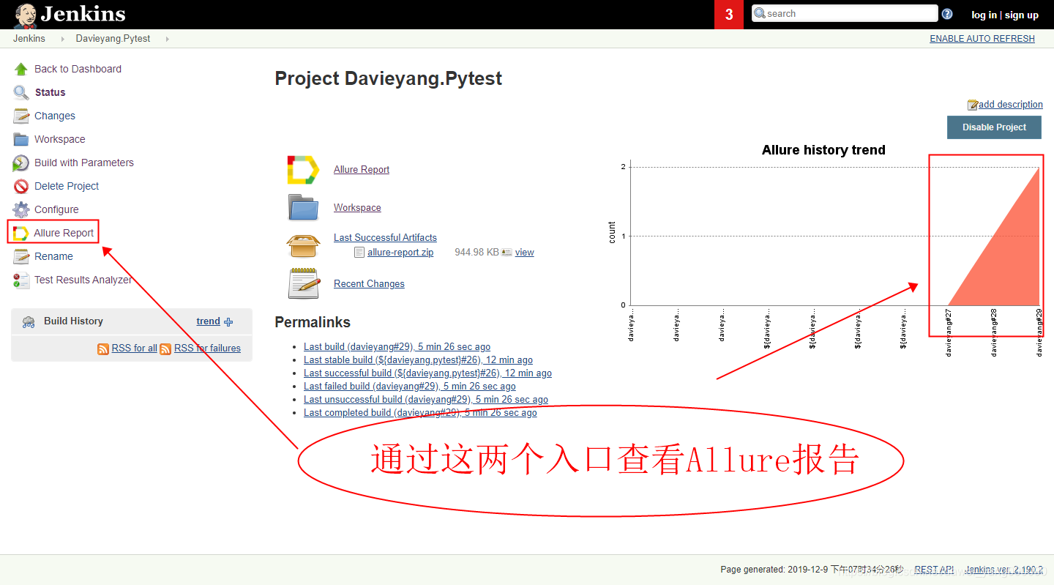The height and width of the screenshot is (585, 1054).
Task: Click the Disable Project button
Action: [994, 127]
